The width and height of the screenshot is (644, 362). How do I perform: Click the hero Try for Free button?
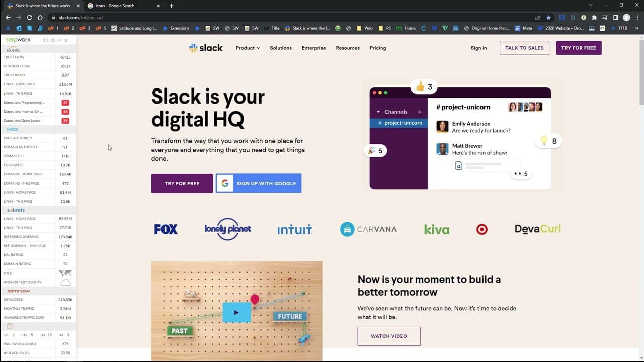pos(182,183)
